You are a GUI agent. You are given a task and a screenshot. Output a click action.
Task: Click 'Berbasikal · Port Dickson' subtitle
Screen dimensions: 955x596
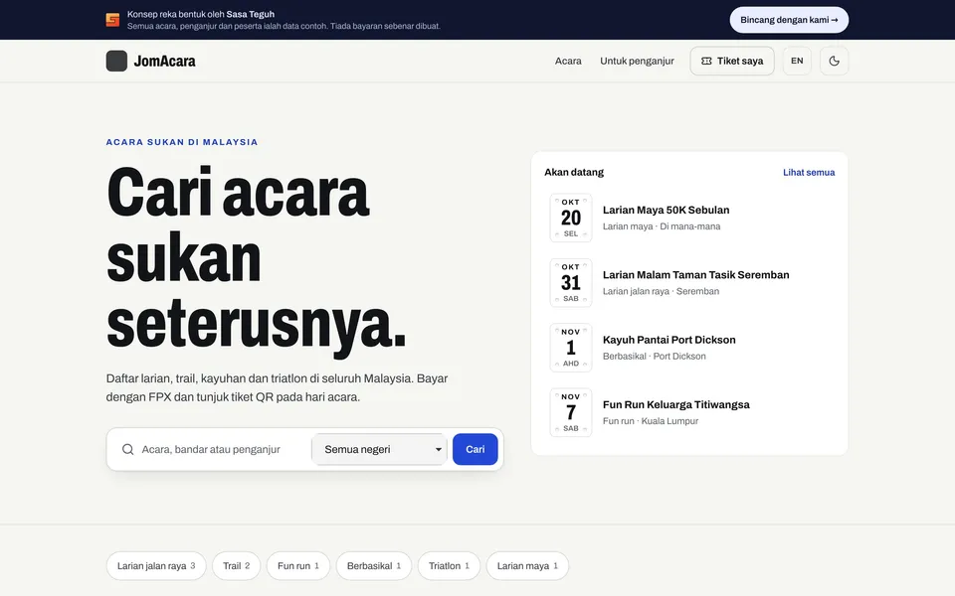[655, 357]
